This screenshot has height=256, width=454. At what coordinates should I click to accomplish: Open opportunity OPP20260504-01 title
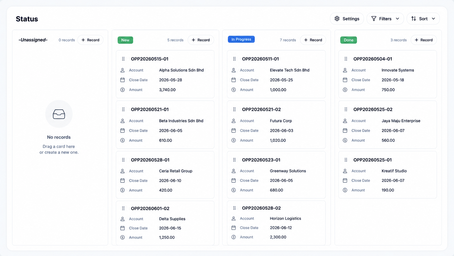coord(373,59)
